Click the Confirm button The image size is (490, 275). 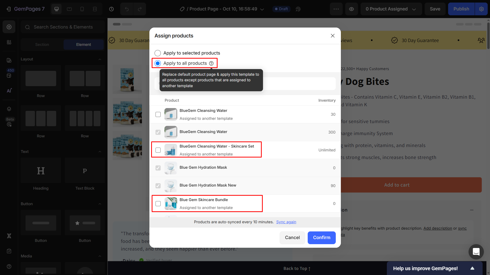(321, 238)
